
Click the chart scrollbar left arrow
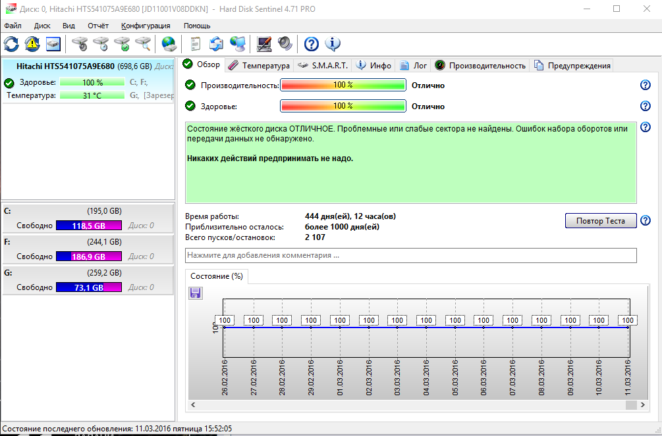pos(194,405)
